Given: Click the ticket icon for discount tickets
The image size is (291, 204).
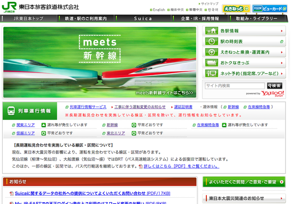Looking at the screenshot, I should pyautogui.click(x=211, y=63).
